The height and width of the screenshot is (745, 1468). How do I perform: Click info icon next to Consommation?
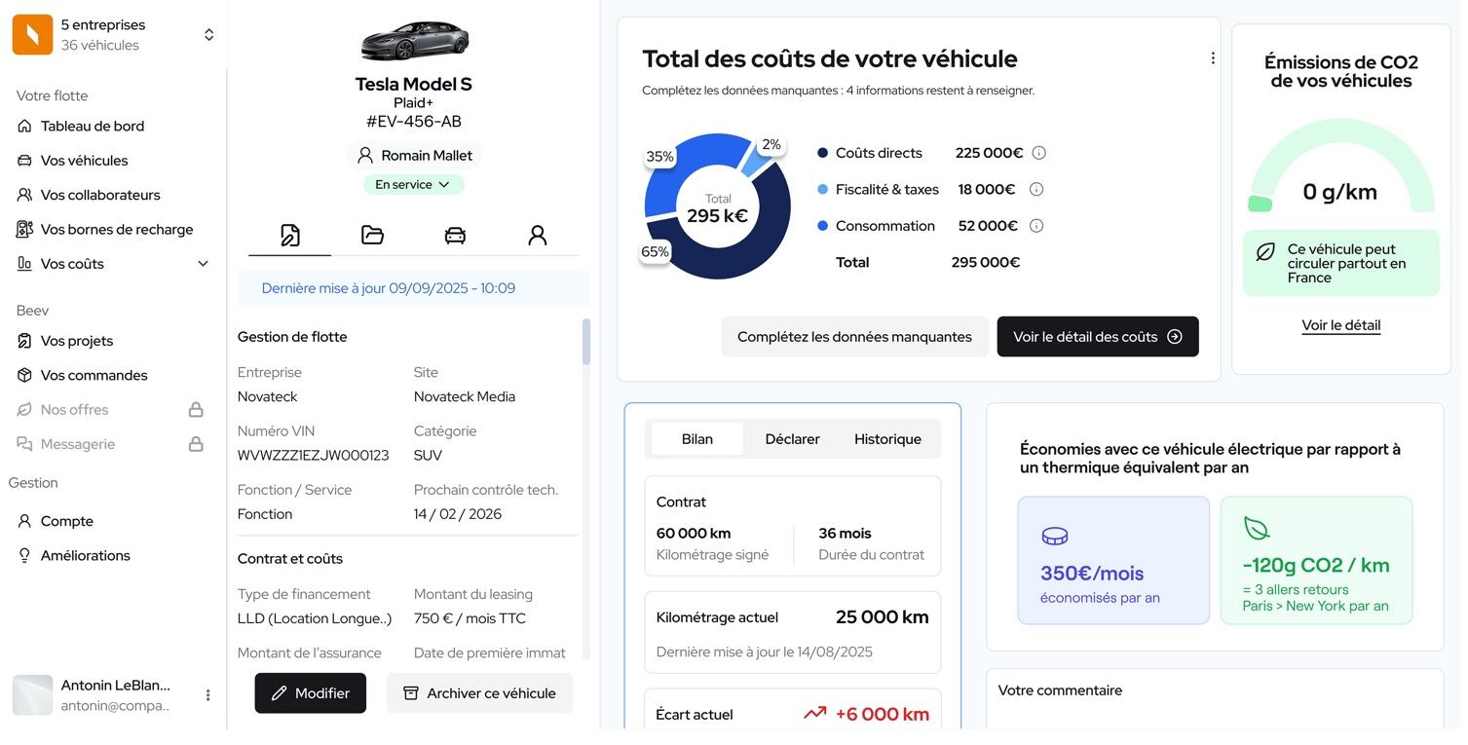click(1036, 226)
